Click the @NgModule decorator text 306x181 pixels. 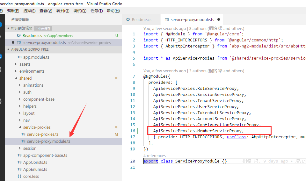[x=154, y=76]
